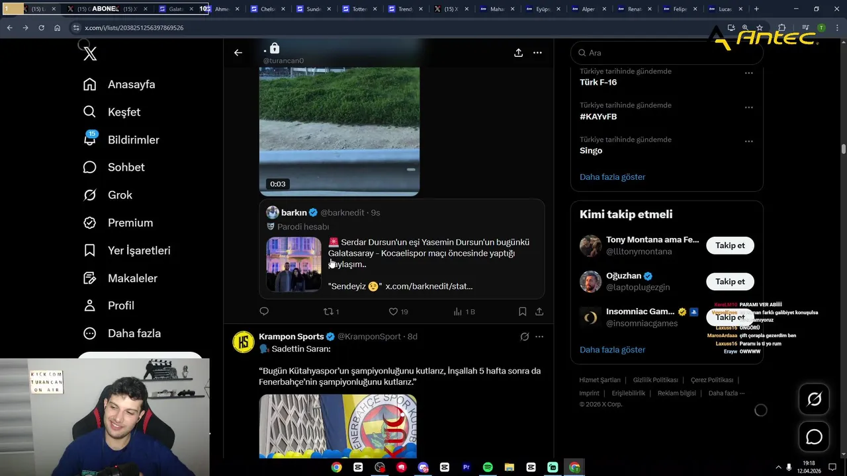Open the X logo home icon
The width and height of the screenshot is (847, 476).
pyautogui.click(x=90, y=54)
